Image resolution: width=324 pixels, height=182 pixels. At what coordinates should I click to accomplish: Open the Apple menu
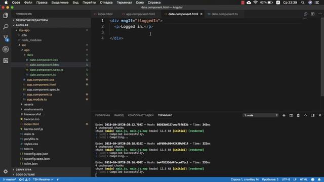(6, 3)
